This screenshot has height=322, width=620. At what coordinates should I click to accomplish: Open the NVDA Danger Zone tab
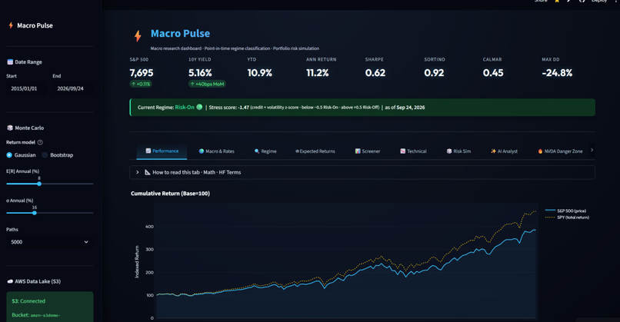560,151
